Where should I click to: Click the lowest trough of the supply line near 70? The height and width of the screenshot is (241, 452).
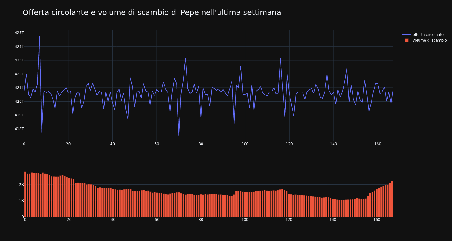179,135
